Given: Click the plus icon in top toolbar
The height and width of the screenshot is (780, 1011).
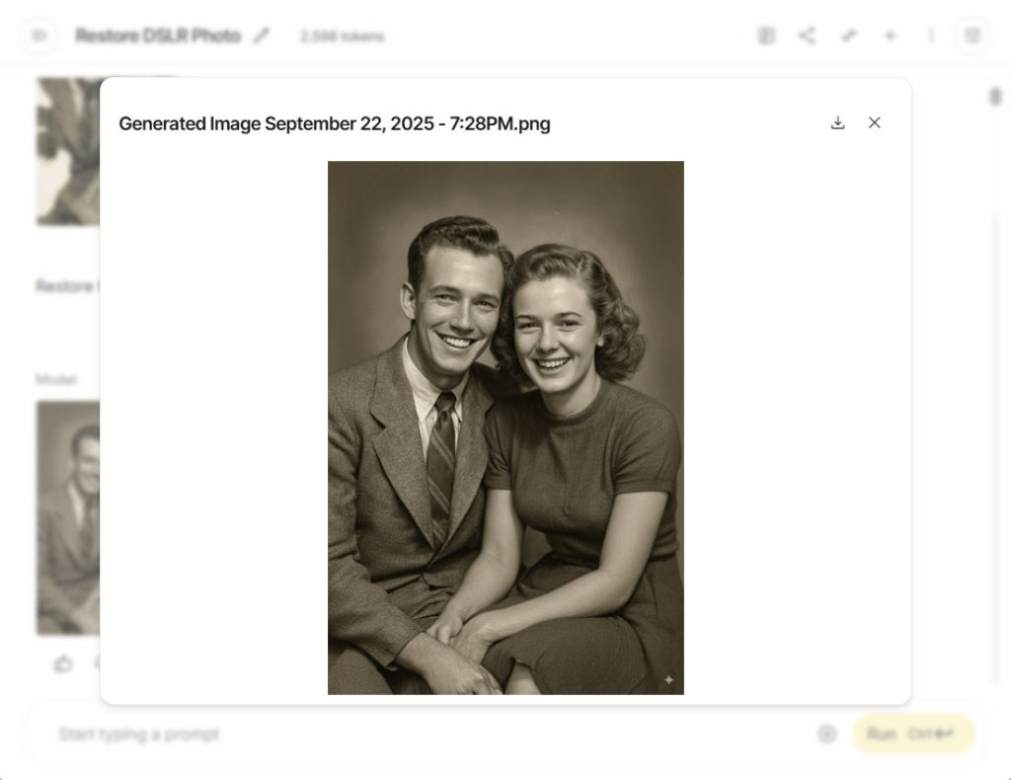Looking at the screenshot, I should click(890, 36).
